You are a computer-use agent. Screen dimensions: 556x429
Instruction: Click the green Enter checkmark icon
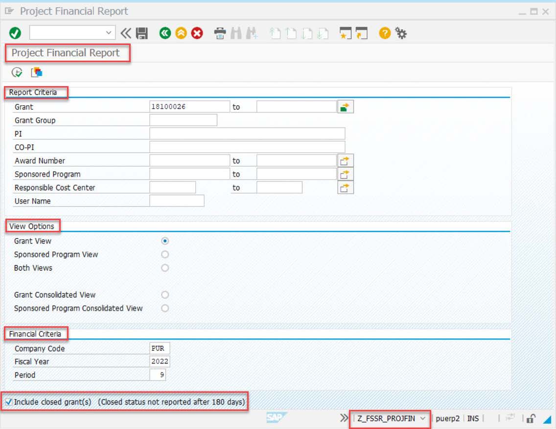pos(15,33)
